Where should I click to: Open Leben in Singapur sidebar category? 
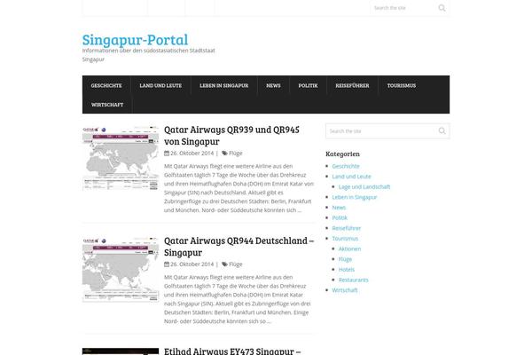pyautogui.click(x=355, y=197)
